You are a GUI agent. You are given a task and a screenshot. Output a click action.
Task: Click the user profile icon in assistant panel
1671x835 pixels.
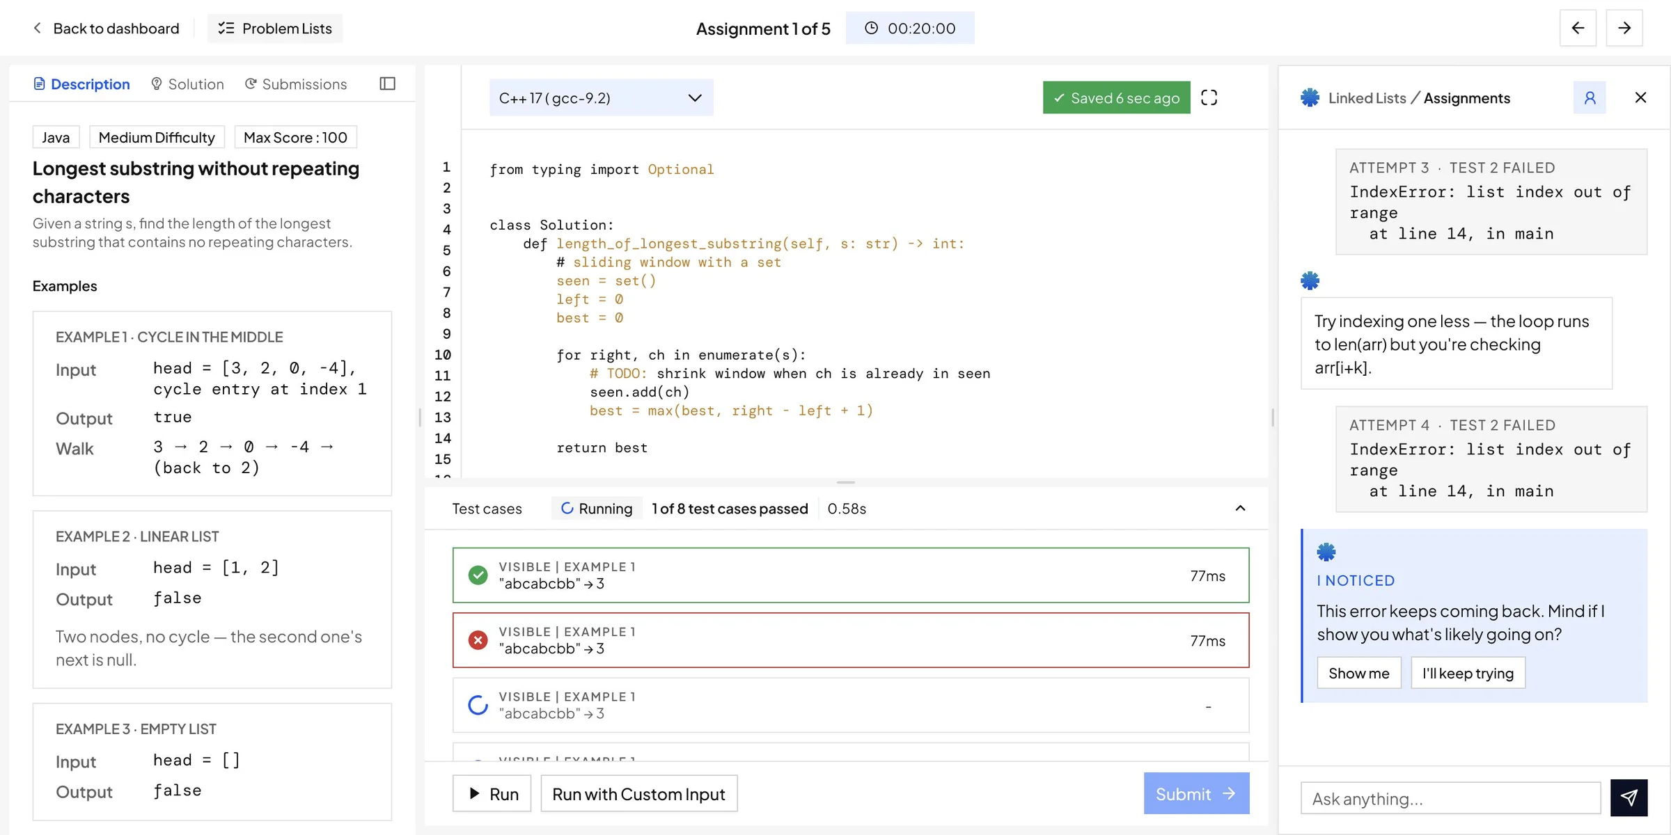point(1590,97)
